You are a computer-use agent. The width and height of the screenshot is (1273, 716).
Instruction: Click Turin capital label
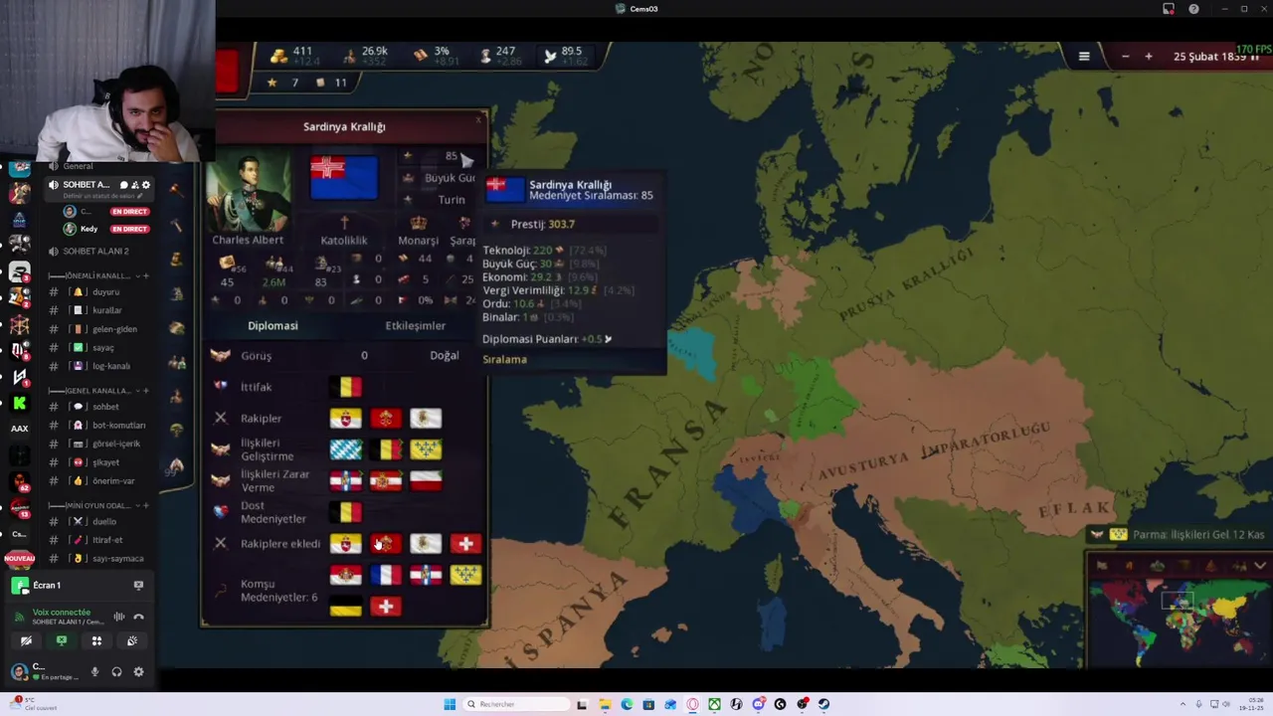click(452, 199)
